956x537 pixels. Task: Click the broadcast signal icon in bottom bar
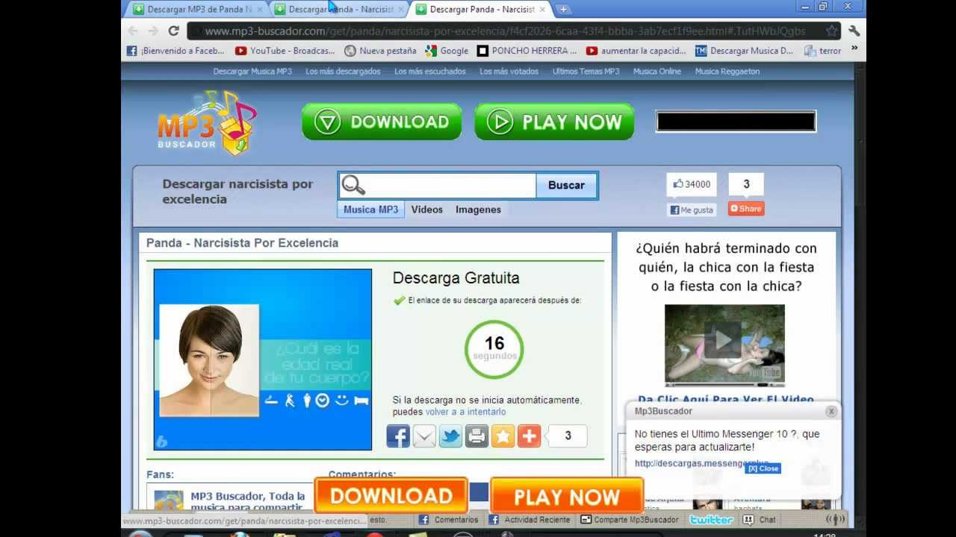(835, 520)
